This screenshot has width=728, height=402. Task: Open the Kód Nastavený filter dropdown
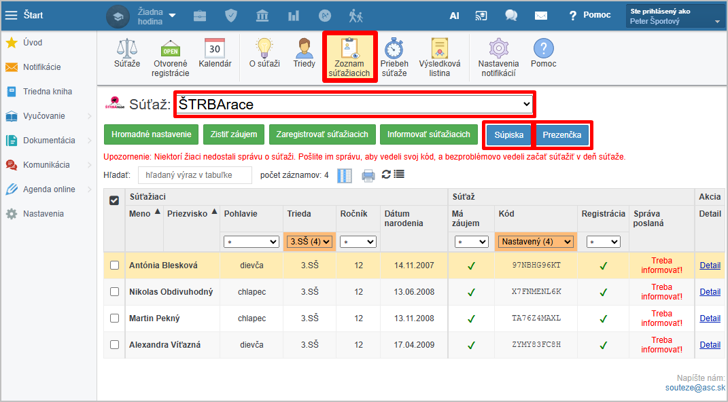click(535, 242)
